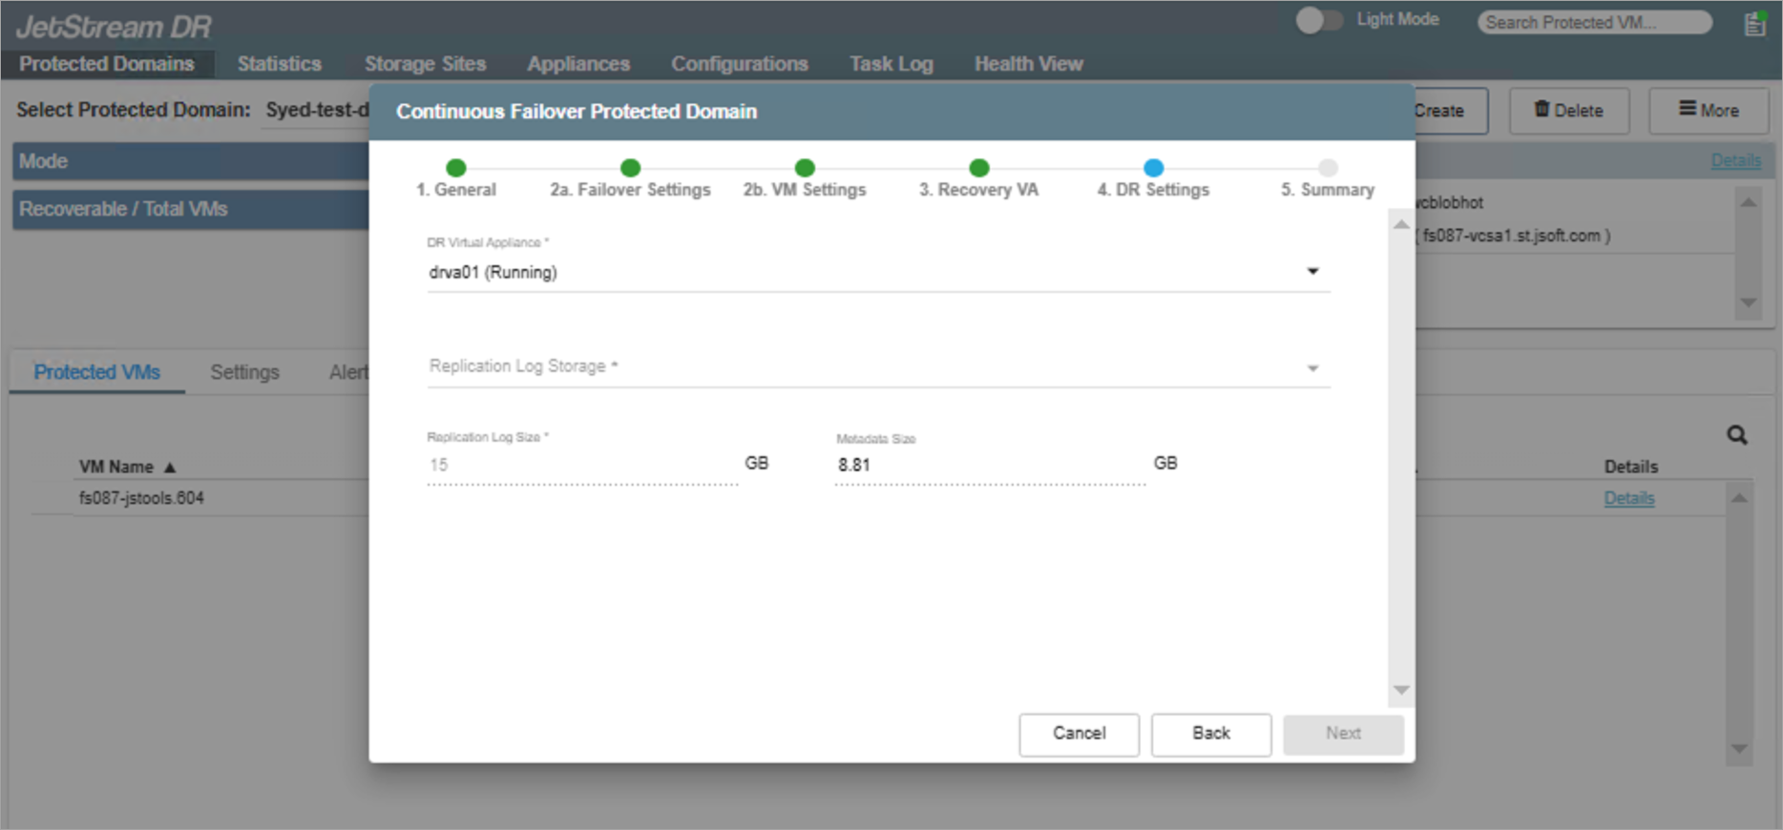Open the Health View tab
Screen dimensions: 1783x830
click(x=1028, y=64)
